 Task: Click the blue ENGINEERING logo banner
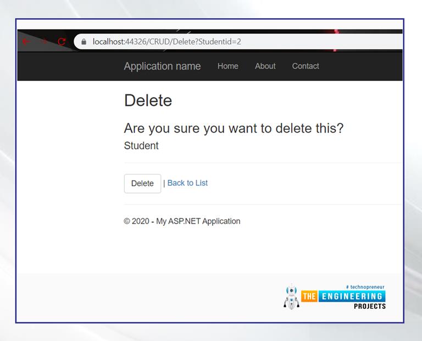point(352,297)
